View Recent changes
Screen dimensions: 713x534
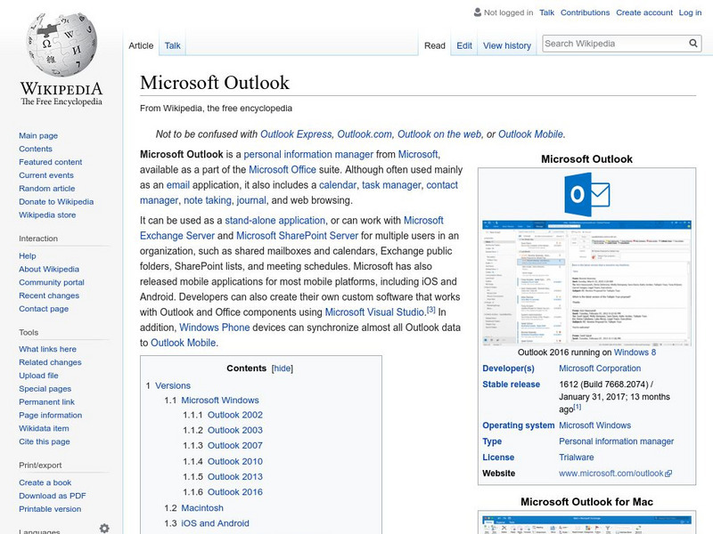click(49, 295)
